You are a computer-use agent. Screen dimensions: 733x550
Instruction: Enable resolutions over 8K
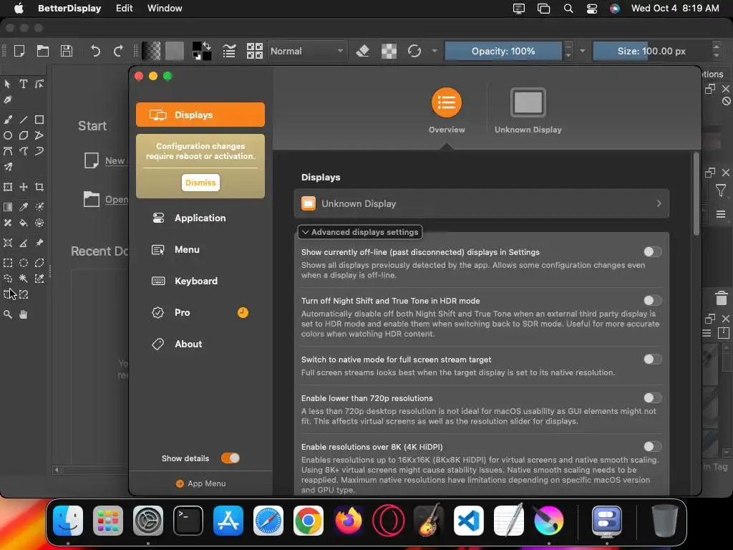pos(652,447)
